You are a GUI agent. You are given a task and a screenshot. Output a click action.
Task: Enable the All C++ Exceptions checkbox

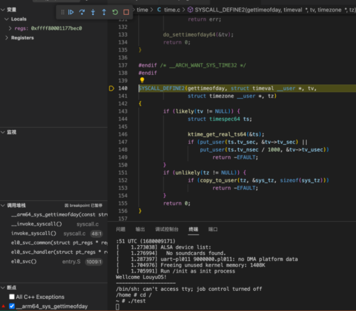point(12,297)
